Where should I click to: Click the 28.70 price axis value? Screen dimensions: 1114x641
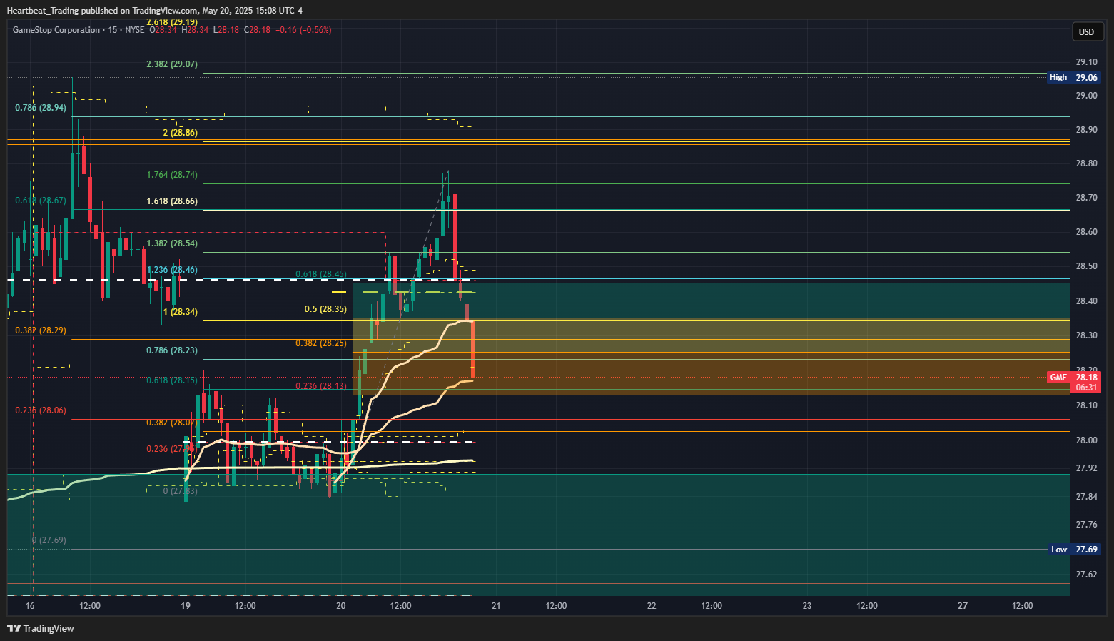(1086, 198)
